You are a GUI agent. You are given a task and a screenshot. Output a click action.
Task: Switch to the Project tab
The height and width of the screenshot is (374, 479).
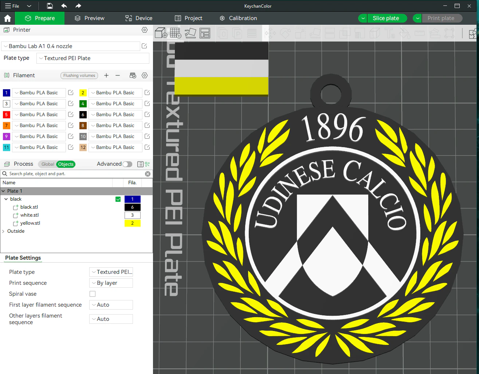(x=188, y=18)
